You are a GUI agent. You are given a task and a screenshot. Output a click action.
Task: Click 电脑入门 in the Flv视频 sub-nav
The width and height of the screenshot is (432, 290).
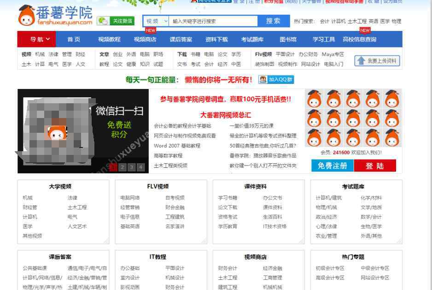(x=333, y=64)
